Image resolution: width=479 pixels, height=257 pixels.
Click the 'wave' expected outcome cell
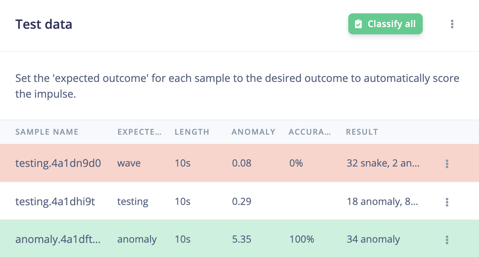(129, 163)
